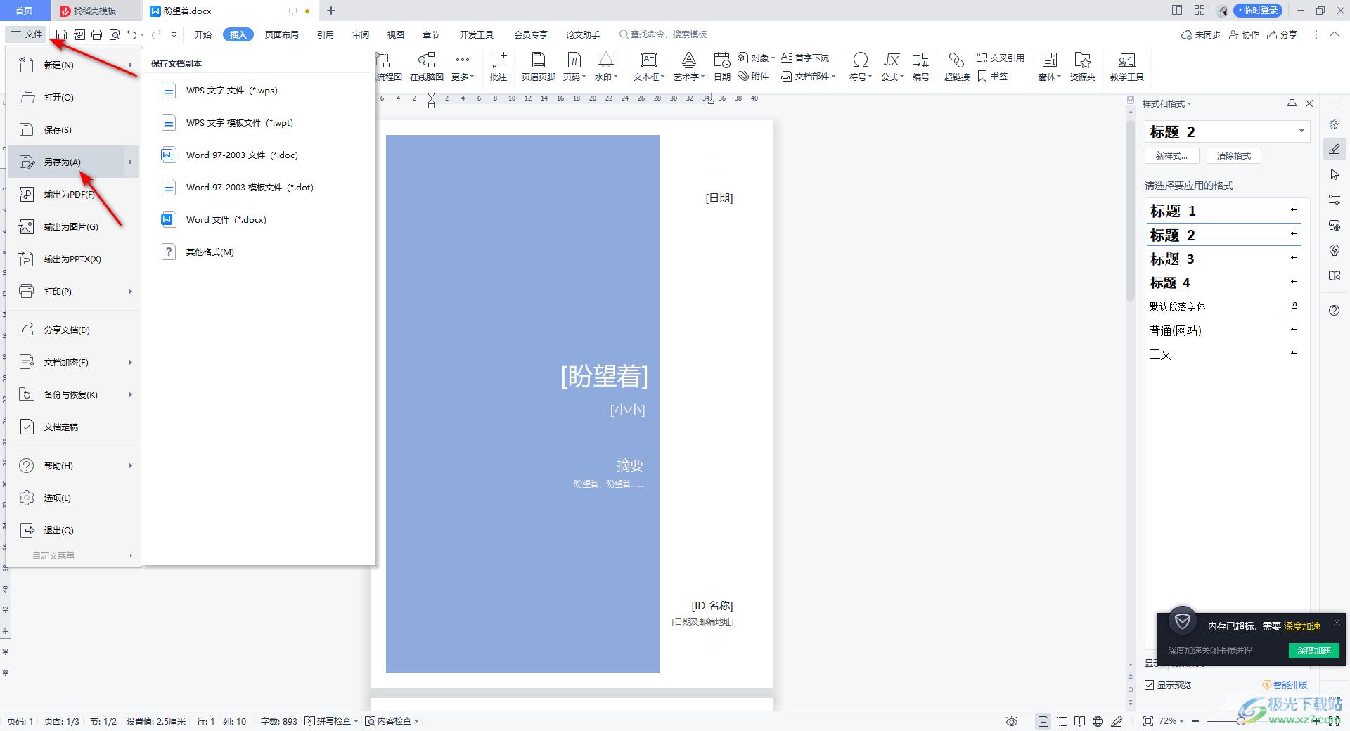Click the selection arrow icon in right sidebar
The image size is (1350, 731).
tap(1335, 174)
